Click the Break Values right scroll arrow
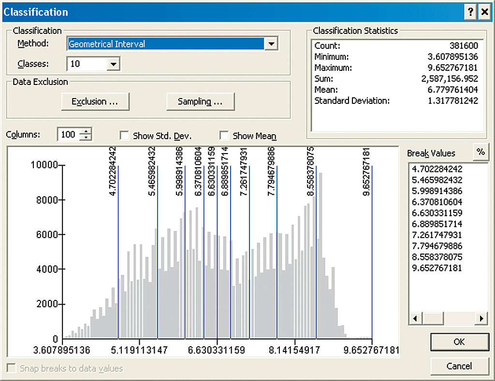 481,318
